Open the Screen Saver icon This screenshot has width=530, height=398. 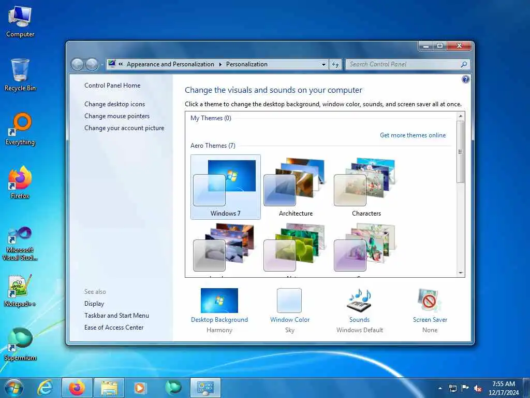430,301
